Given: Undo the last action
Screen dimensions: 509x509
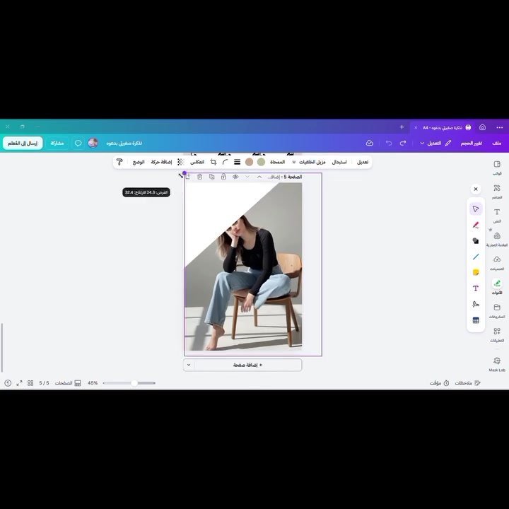Looking at the screenshot, I should click(389, 143).
